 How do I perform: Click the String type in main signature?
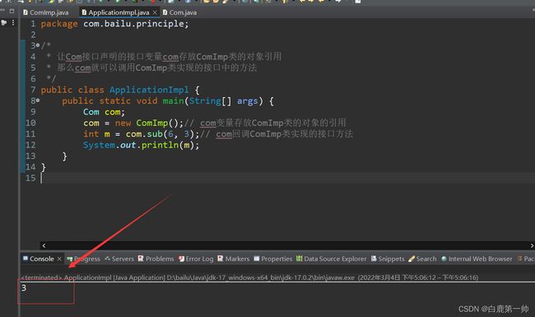coord(205,101)
